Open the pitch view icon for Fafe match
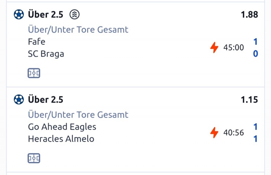Image resolution: width=271 pixels, height=175 pixels. pyautogui.click(x=34, y=73)
